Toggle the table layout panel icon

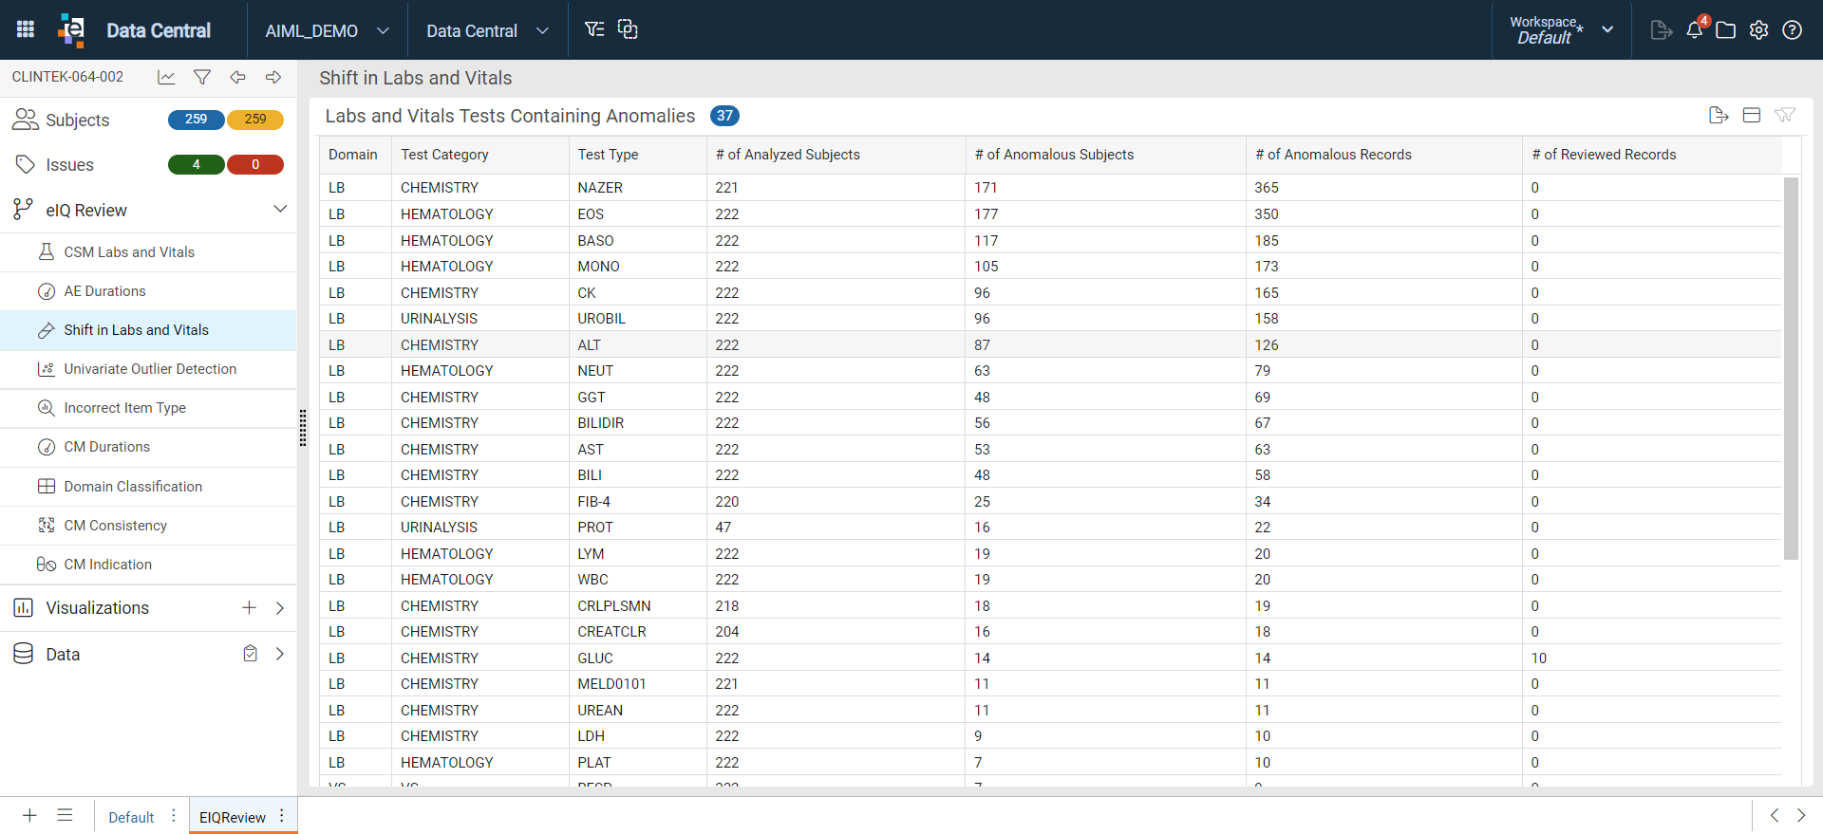coord(1752,115)
